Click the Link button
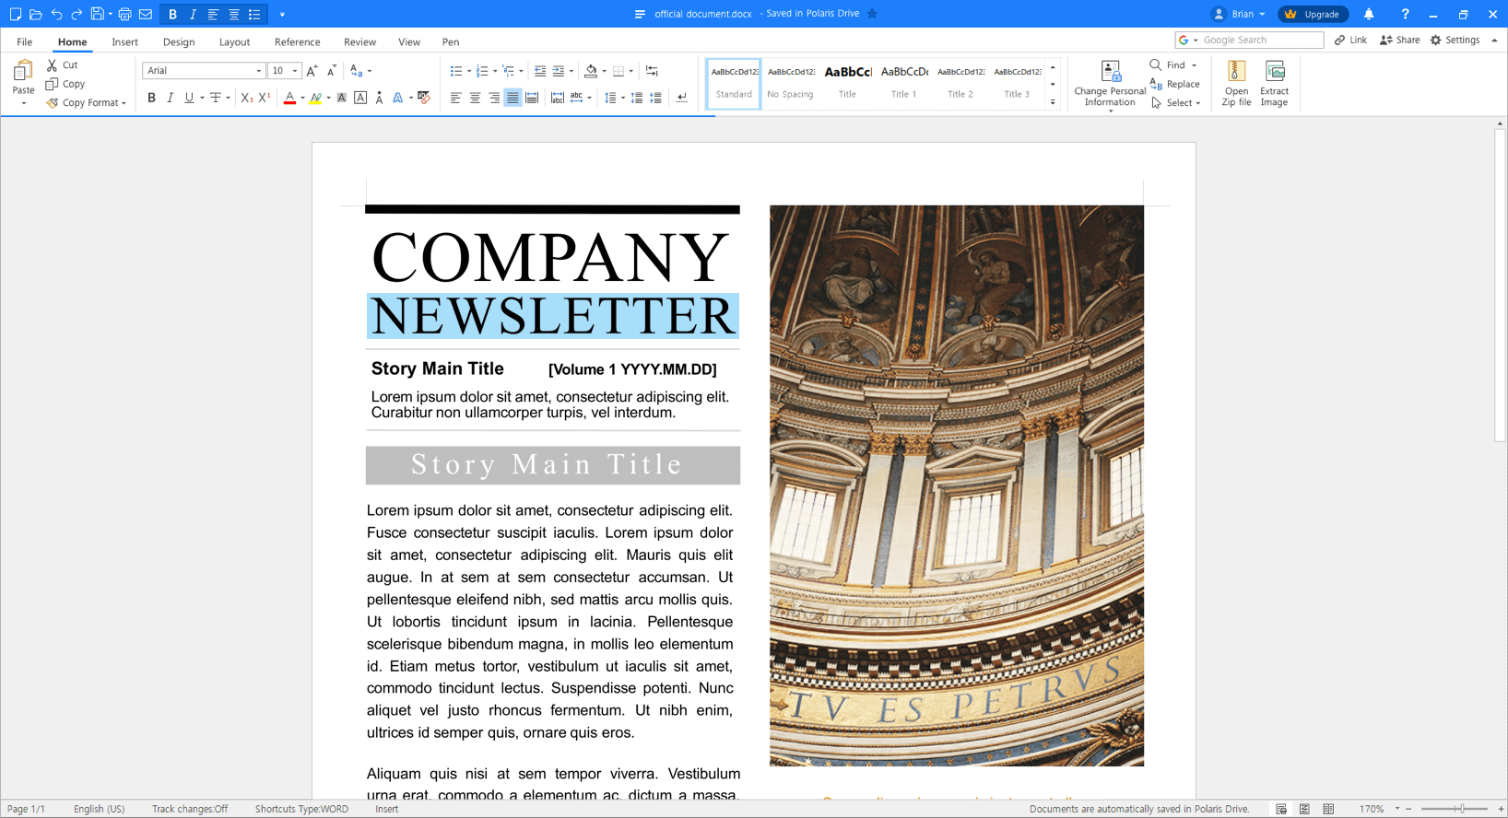This screenshot has width=1508, height=818. (1350, 41)
